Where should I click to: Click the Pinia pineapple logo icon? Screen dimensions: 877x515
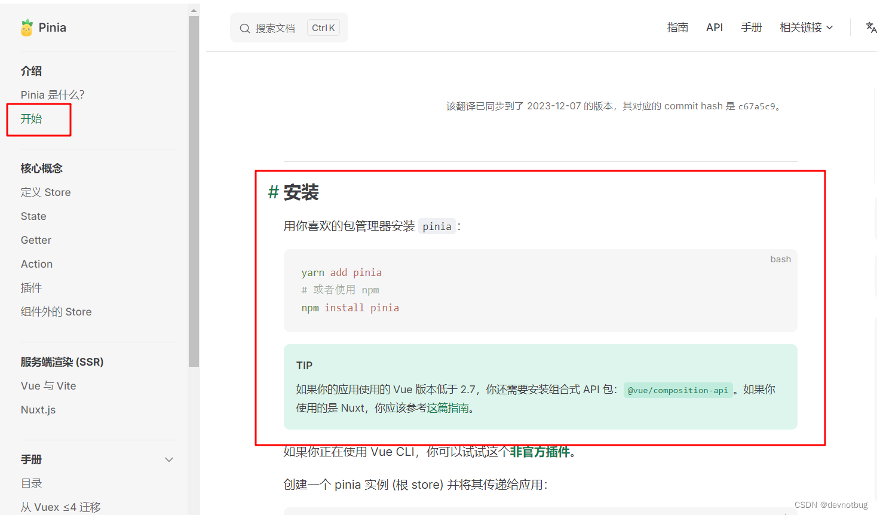(x=27, y=27)
